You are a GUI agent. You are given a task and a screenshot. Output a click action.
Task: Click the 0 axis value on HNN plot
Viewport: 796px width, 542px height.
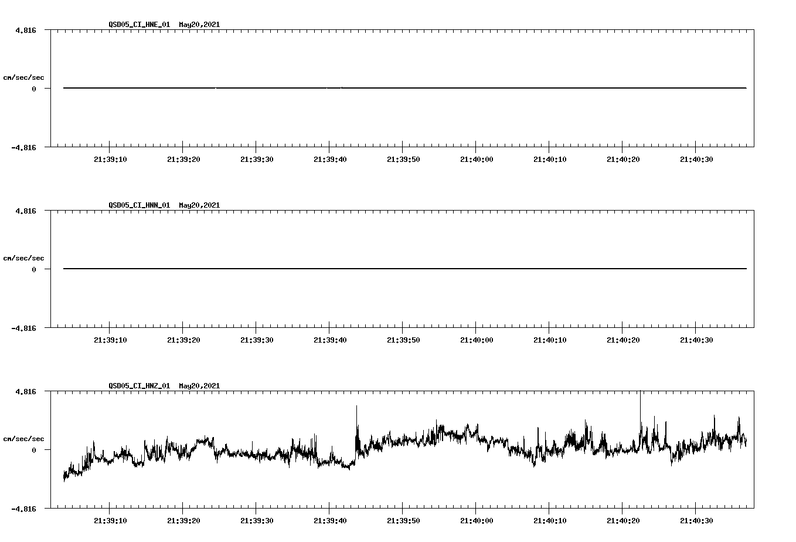tap(34, 269)
